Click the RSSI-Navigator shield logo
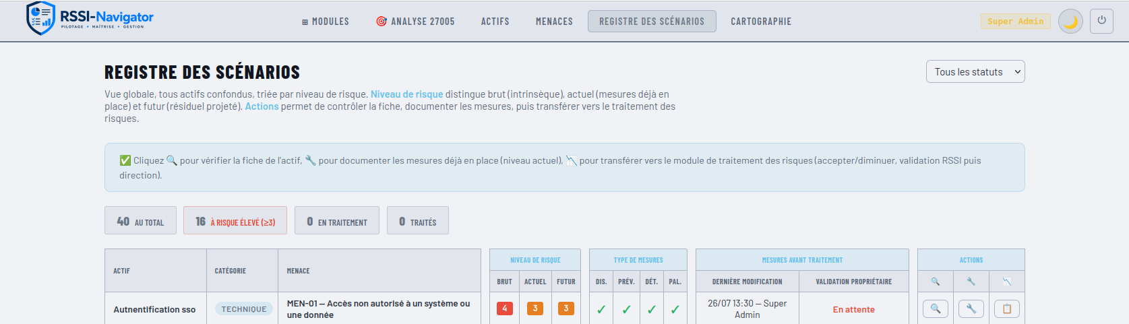The height and width of the screenshot is (324, 1129). (40, 18)
